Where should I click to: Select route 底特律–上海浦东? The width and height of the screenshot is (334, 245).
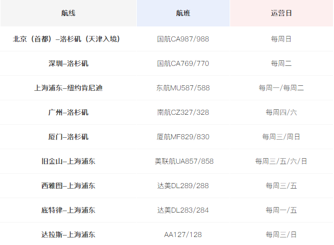pos(68,210)
